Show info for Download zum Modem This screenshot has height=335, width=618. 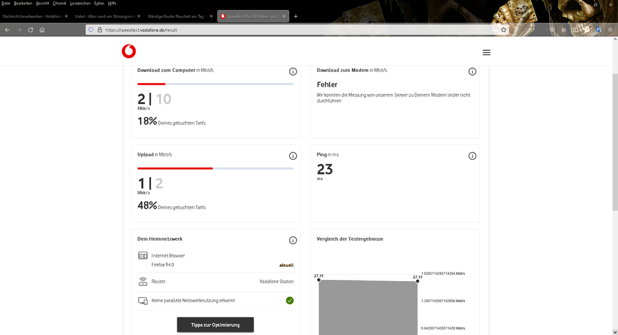click(472, 71)
